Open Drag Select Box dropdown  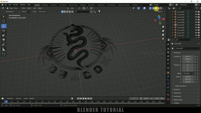[x=43, y=12]
